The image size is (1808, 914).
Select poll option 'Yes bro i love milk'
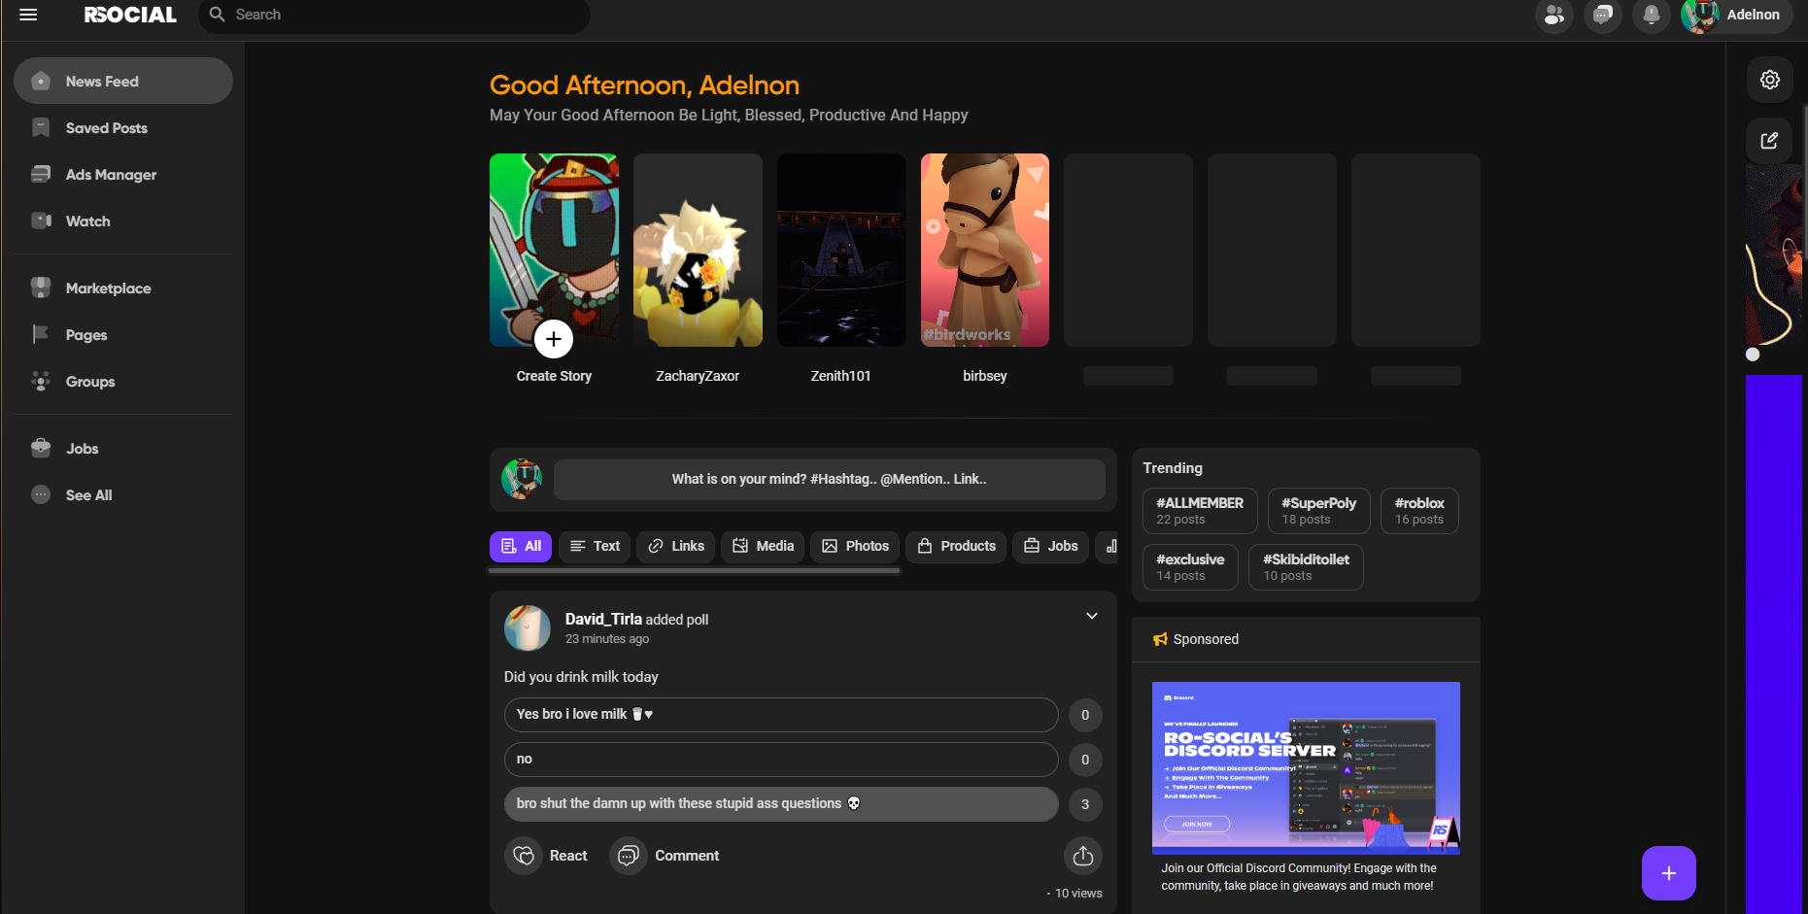tap(780, 715)
